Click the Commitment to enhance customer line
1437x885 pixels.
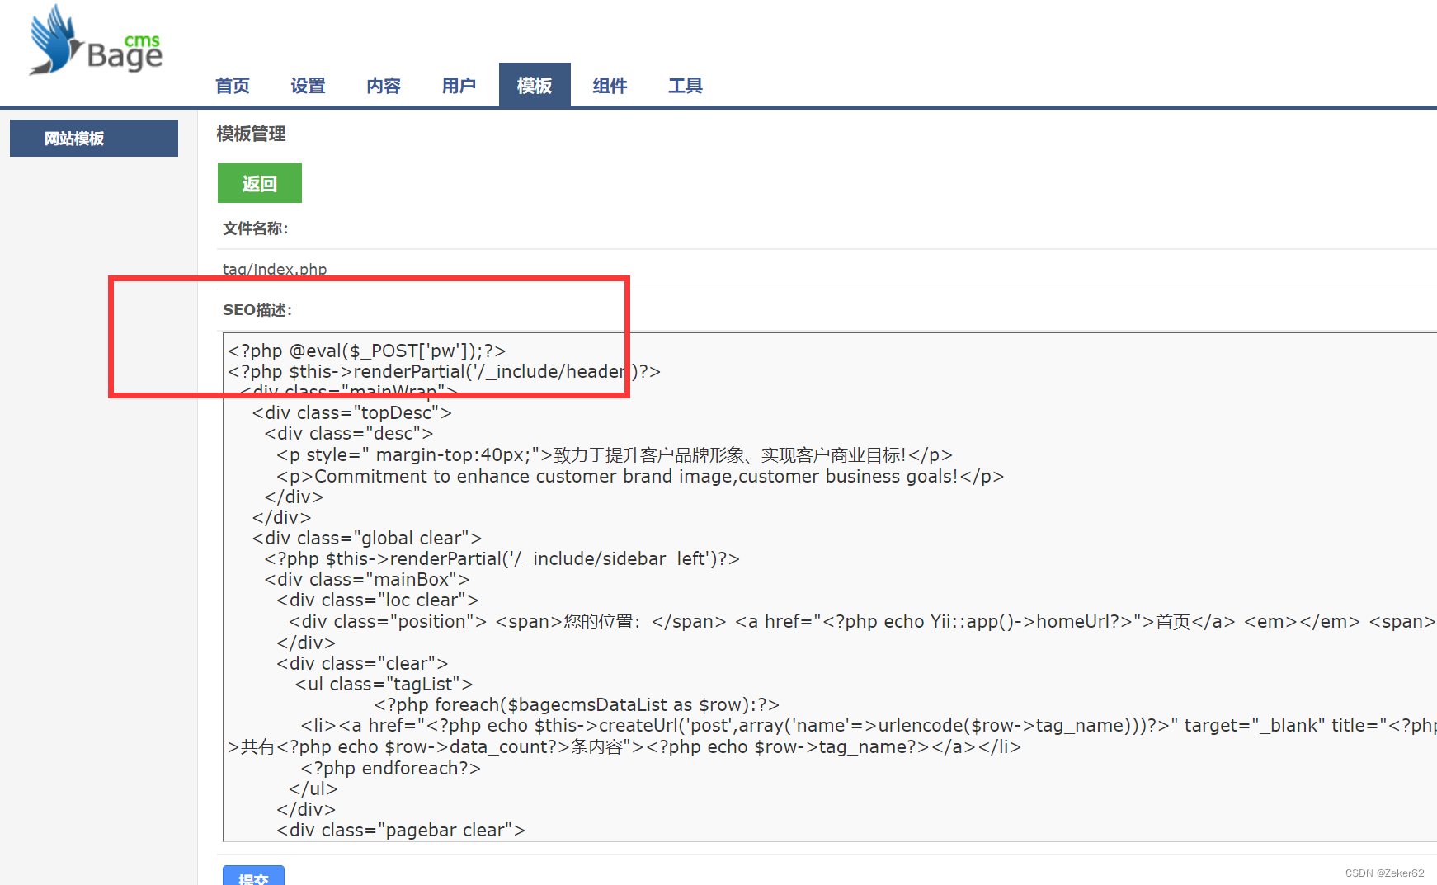(x=640, y=476)
